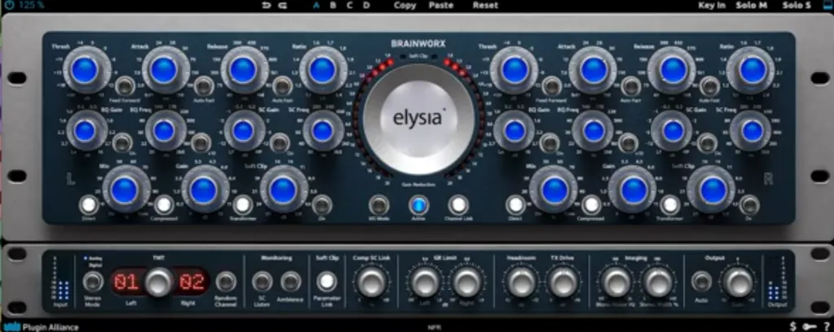Switch EQ Gain On for L channel
834x332 pixels.
[x=122, y=142]
